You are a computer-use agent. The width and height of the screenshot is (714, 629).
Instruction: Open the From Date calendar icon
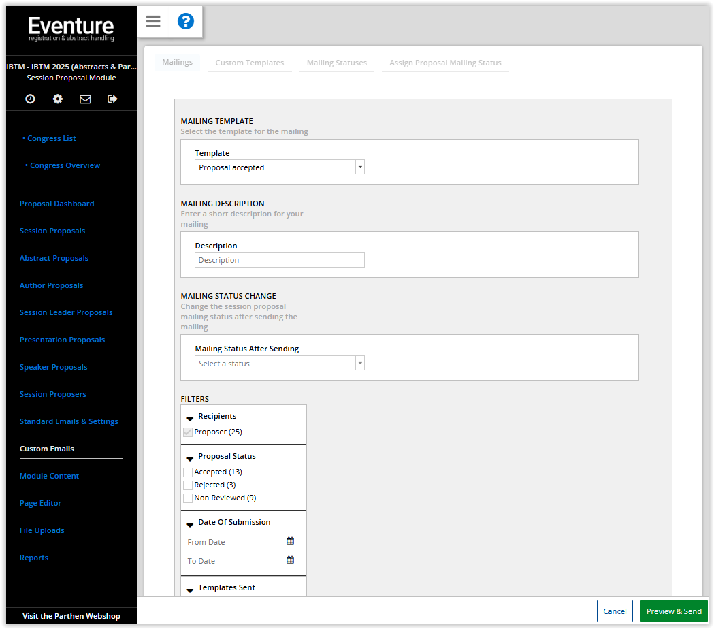[x=290, y=541]
